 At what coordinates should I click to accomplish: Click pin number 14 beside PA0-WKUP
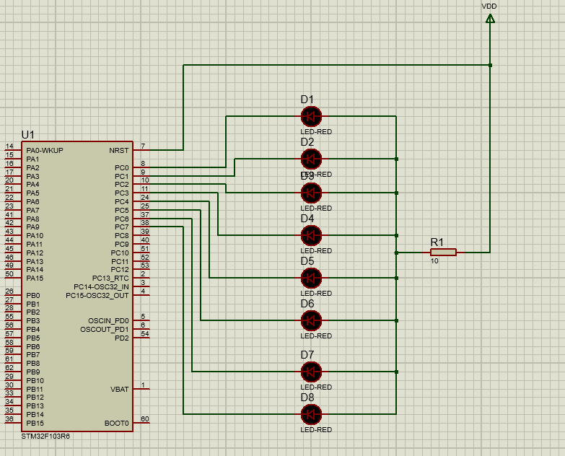(9, 146)
